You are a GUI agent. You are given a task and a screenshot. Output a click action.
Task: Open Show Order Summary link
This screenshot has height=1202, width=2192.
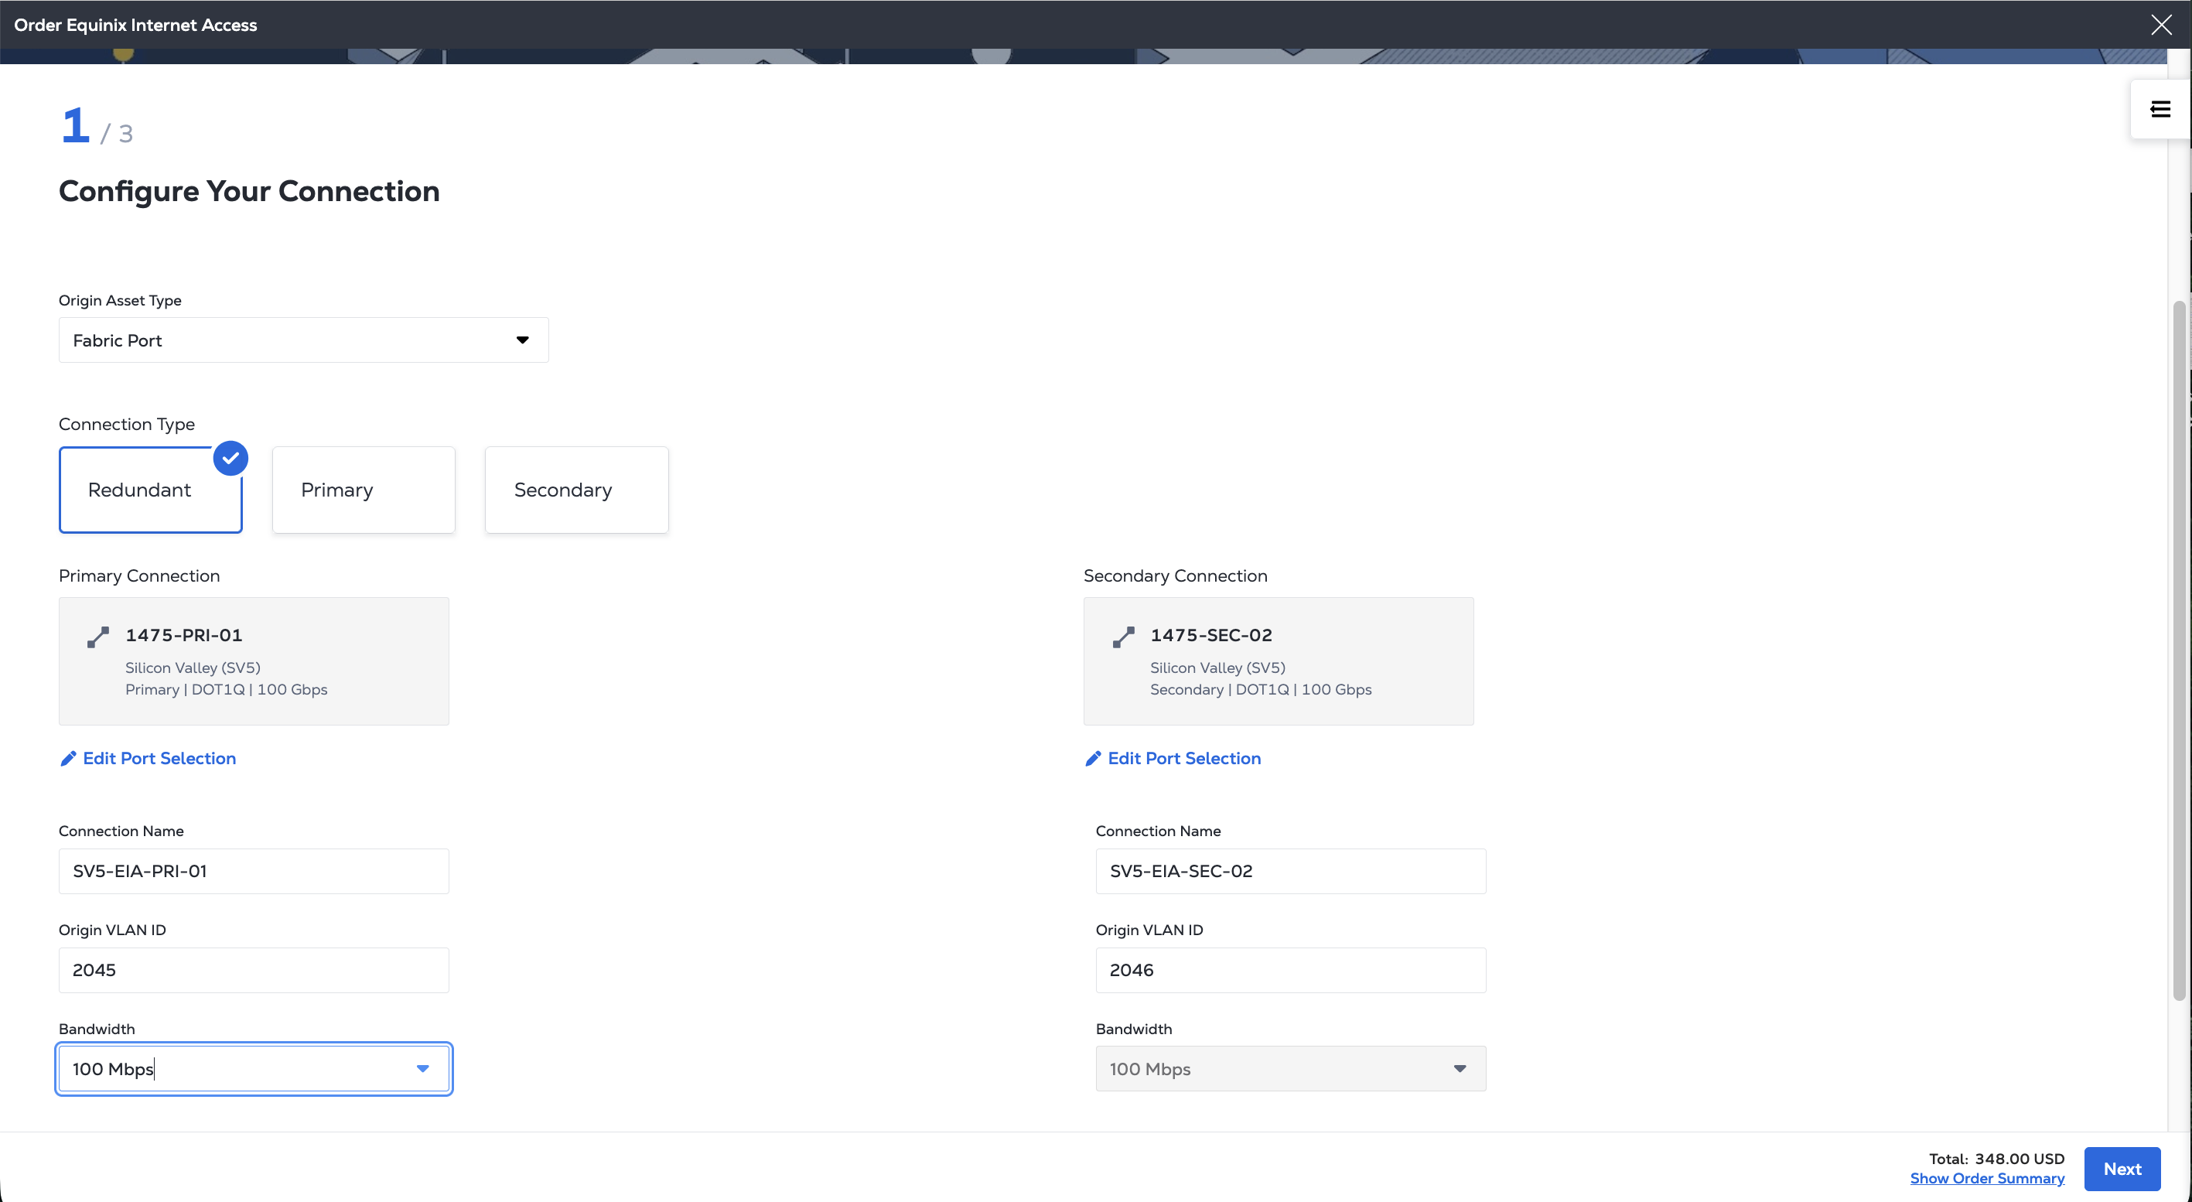[x=1986, y=1178]
